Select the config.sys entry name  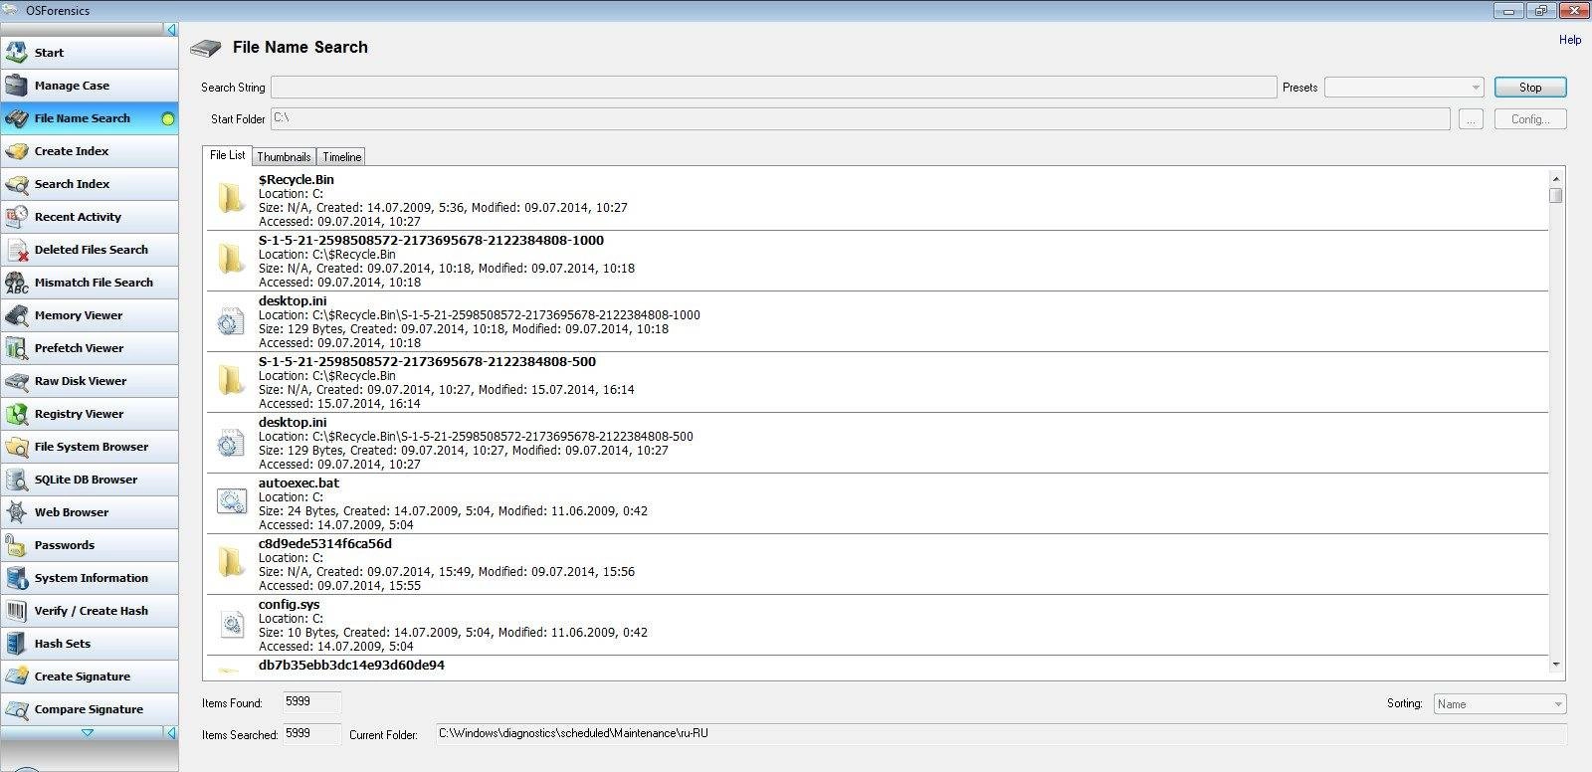click(289, 605)
